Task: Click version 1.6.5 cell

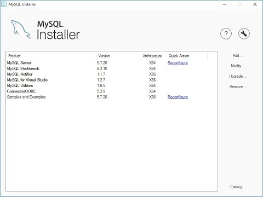Action: tap(101, 85)
